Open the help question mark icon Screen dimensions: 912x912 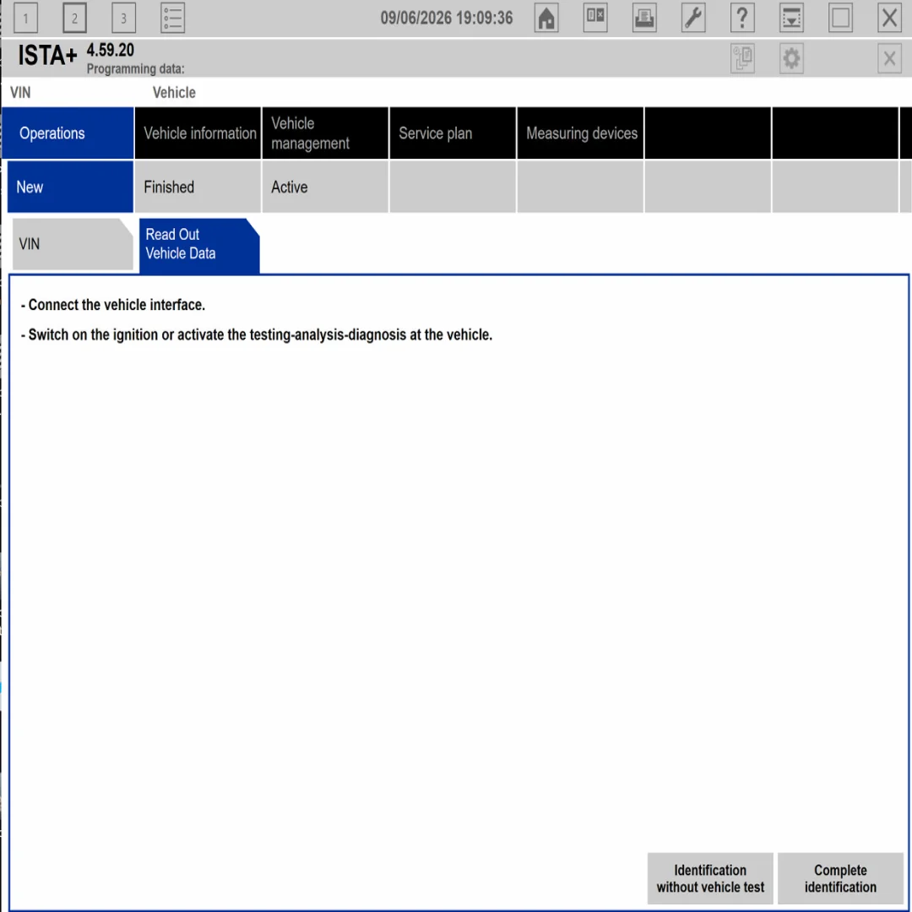742,18
